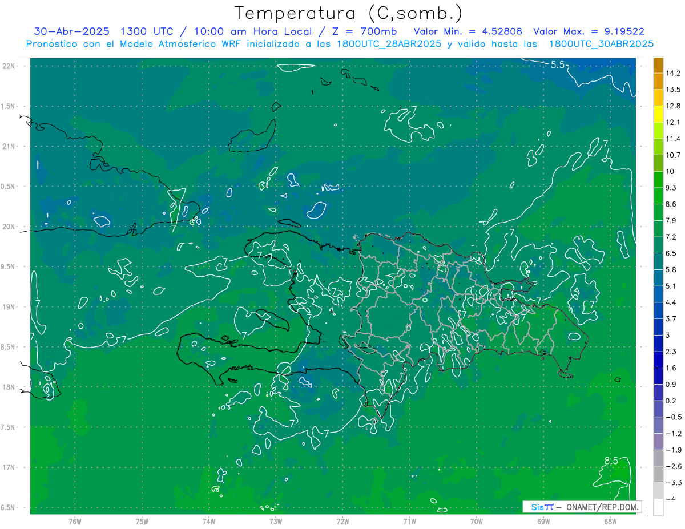Click the "8.5" contour label inside map

tap(611, 461)
